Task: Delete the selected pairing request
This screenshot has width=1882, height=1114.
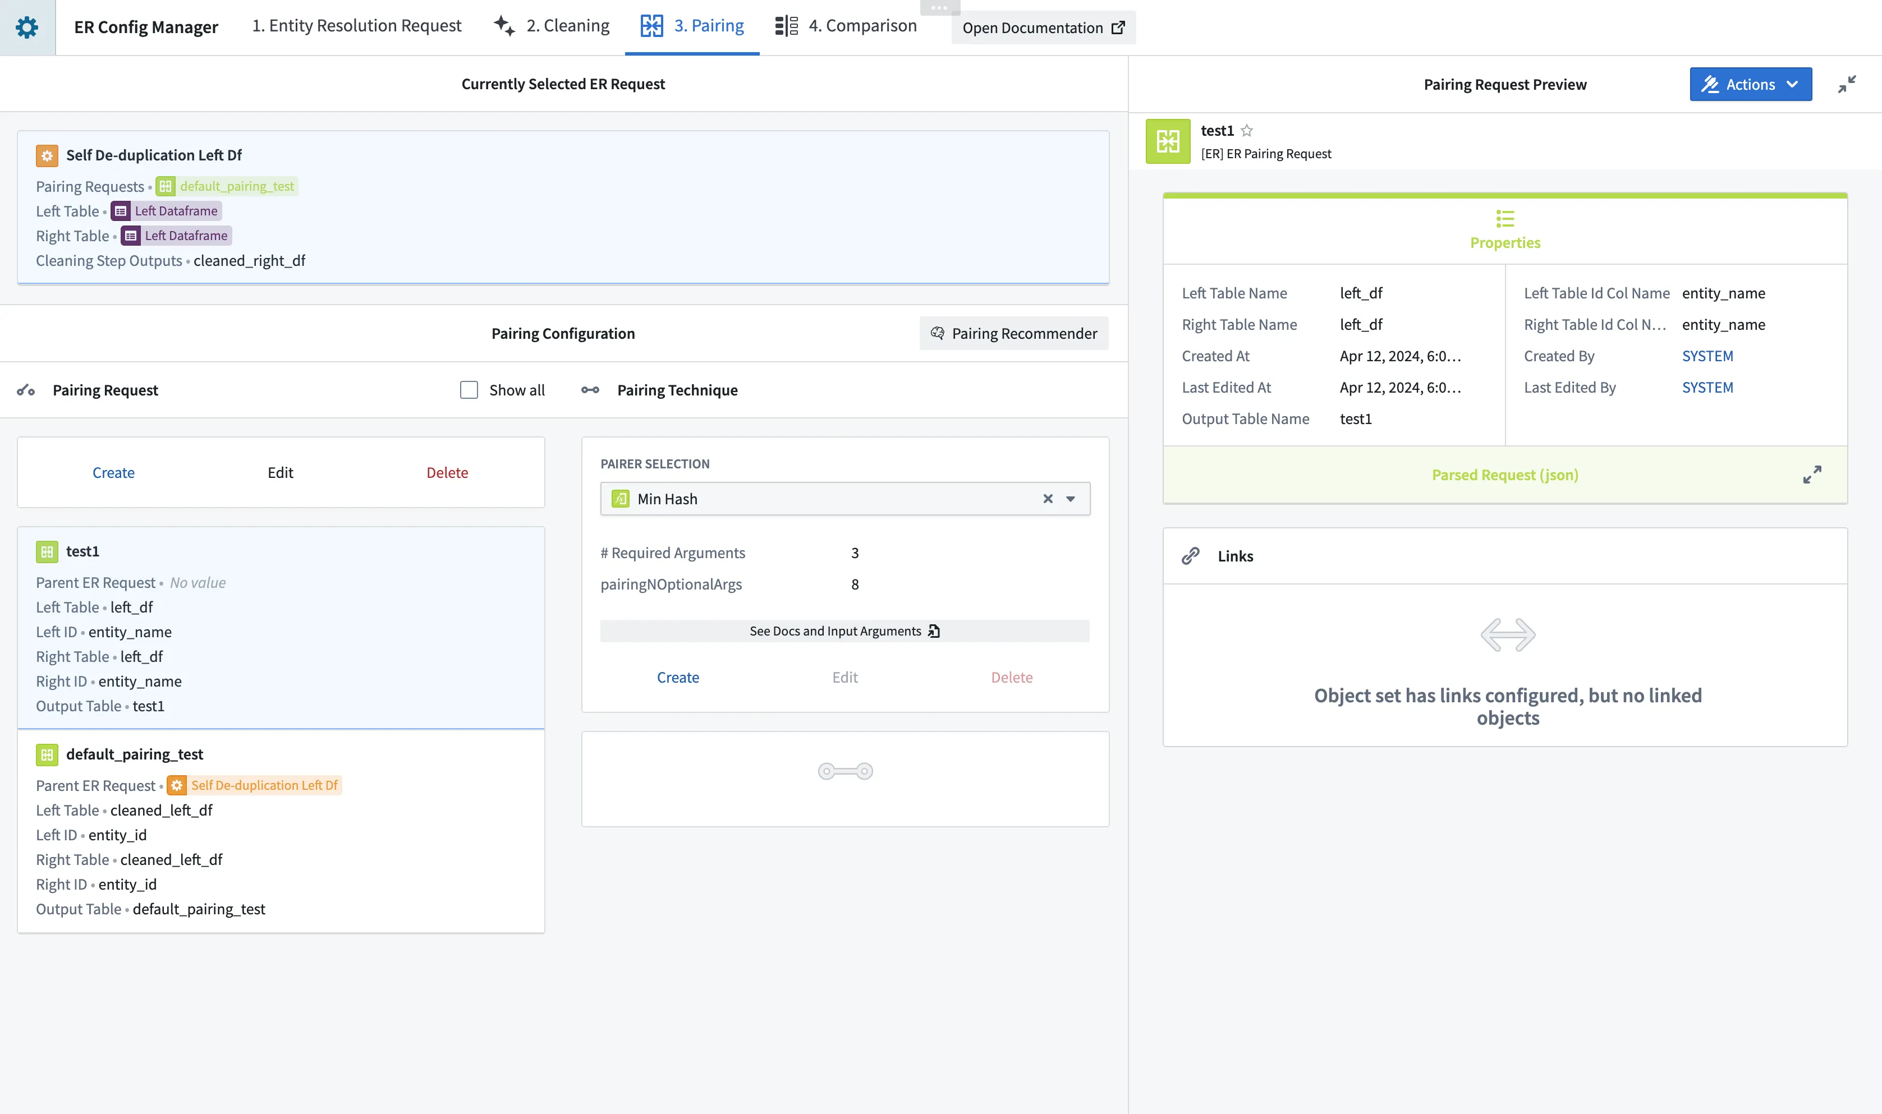Action: coord(447,473)
